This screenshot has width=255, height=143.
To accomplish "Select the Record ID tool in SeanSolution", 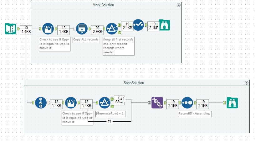I will [x=41, y=103].
